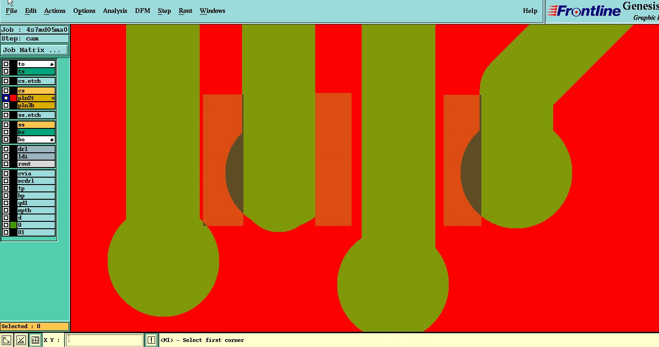Click the angle snap icon in status bar
This screenshot has height=347, width=659.
[21, 341]
